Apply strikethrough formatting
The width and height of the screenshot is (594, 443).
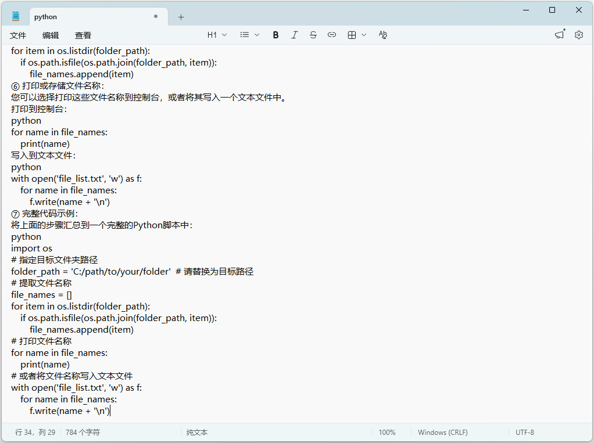(313, 35)
